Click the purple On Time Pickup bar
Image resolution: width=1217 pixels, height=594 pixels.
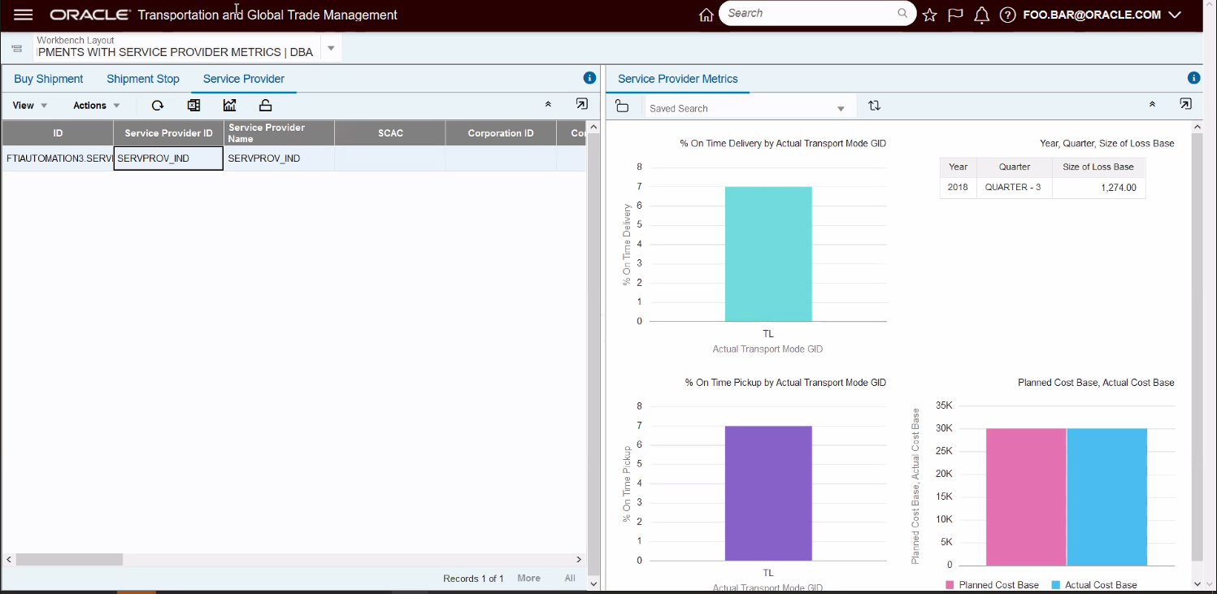coord(768,493)
